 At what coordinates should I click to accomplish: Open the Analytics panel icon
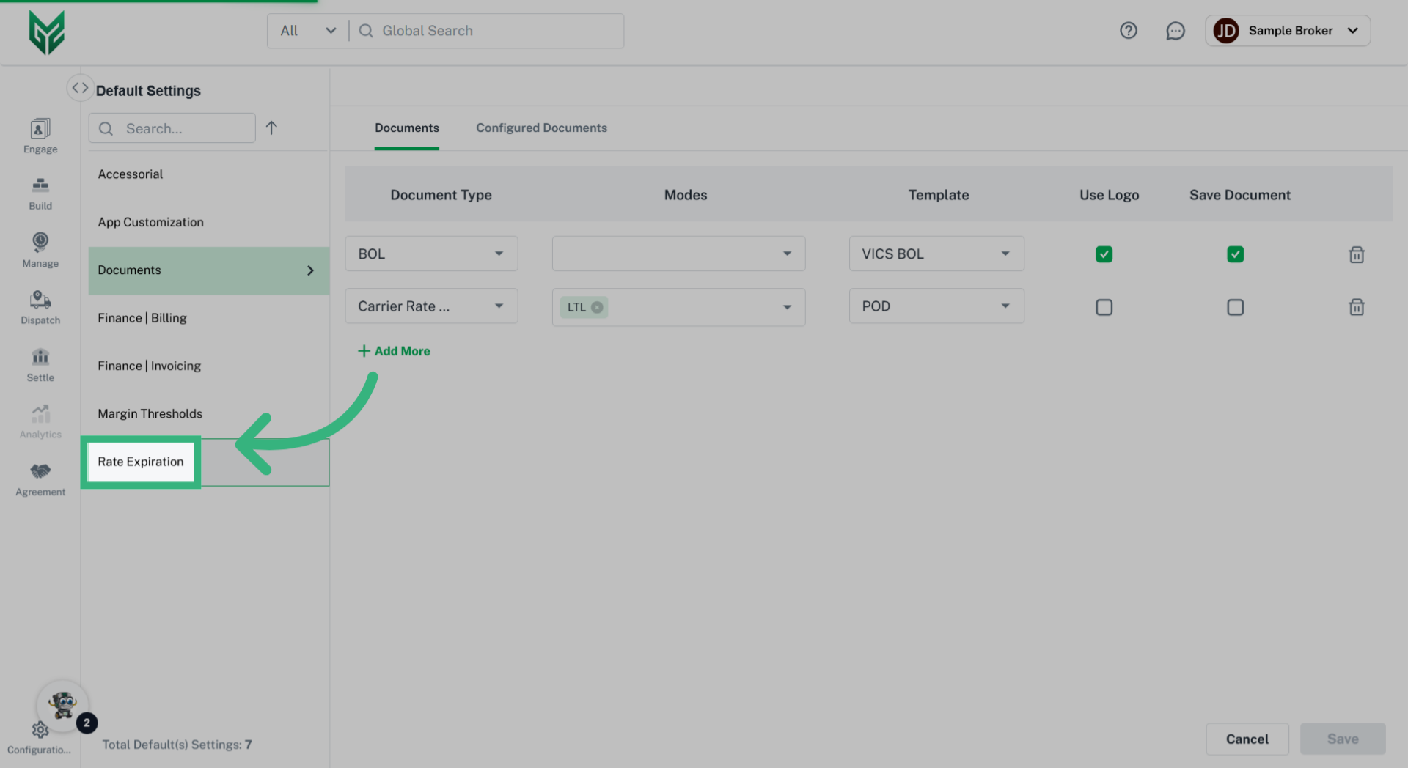coord(40,416)
